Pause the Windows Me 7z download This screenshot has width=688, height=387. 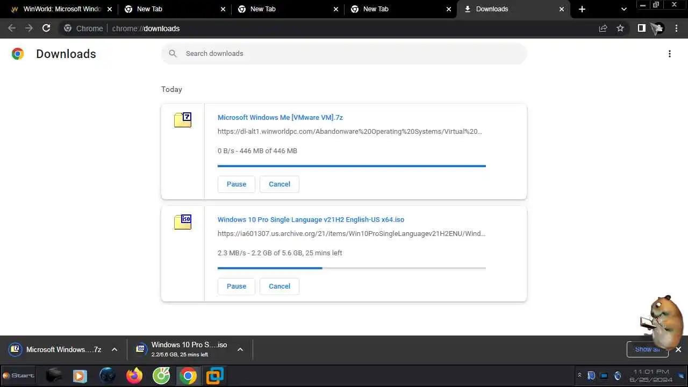236,184
